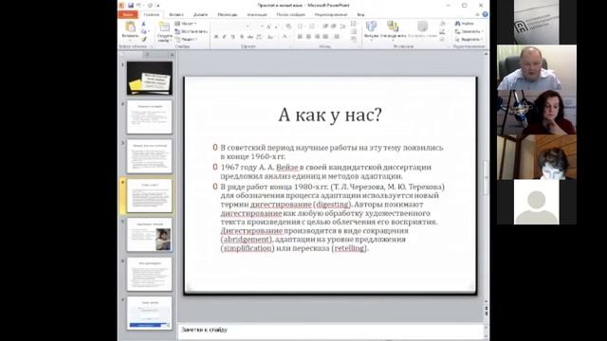The height and width of the screenshot is (341, 607).
Task: Enable Align Text Left
Action: pos(300,36)
